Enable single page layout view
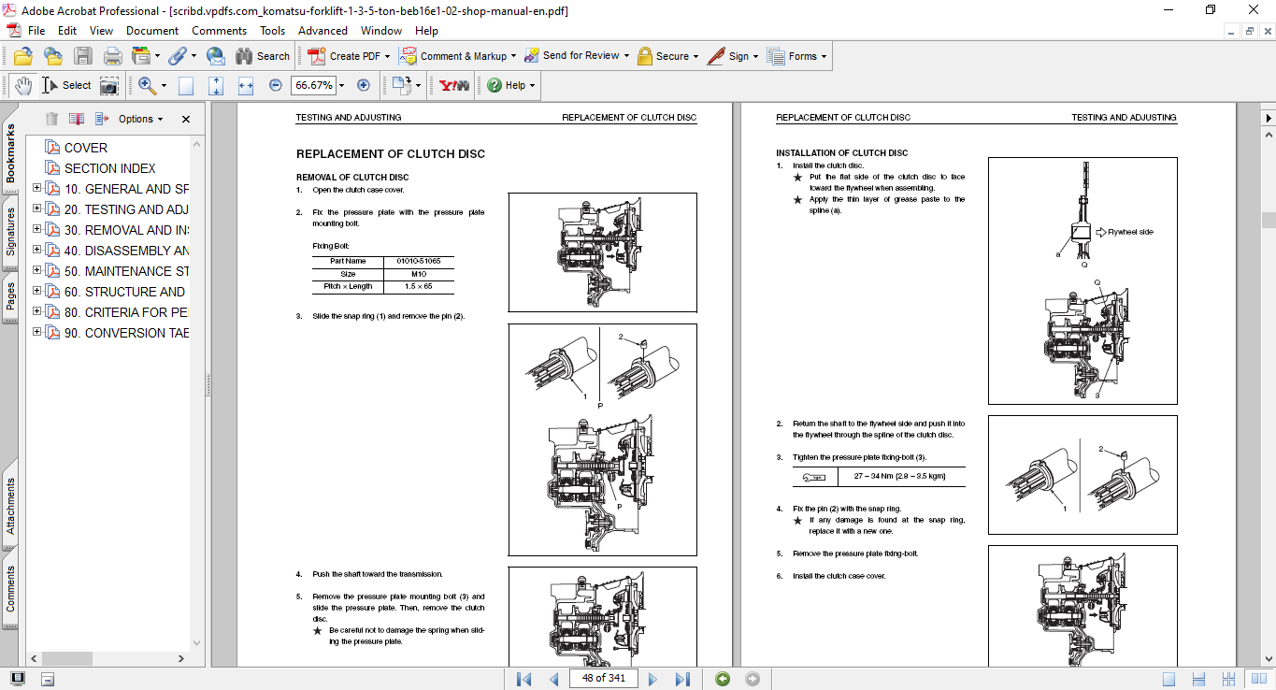The width and height of the screenshot is (1276, 690). pyautogui.click(x=1168, y=679)
